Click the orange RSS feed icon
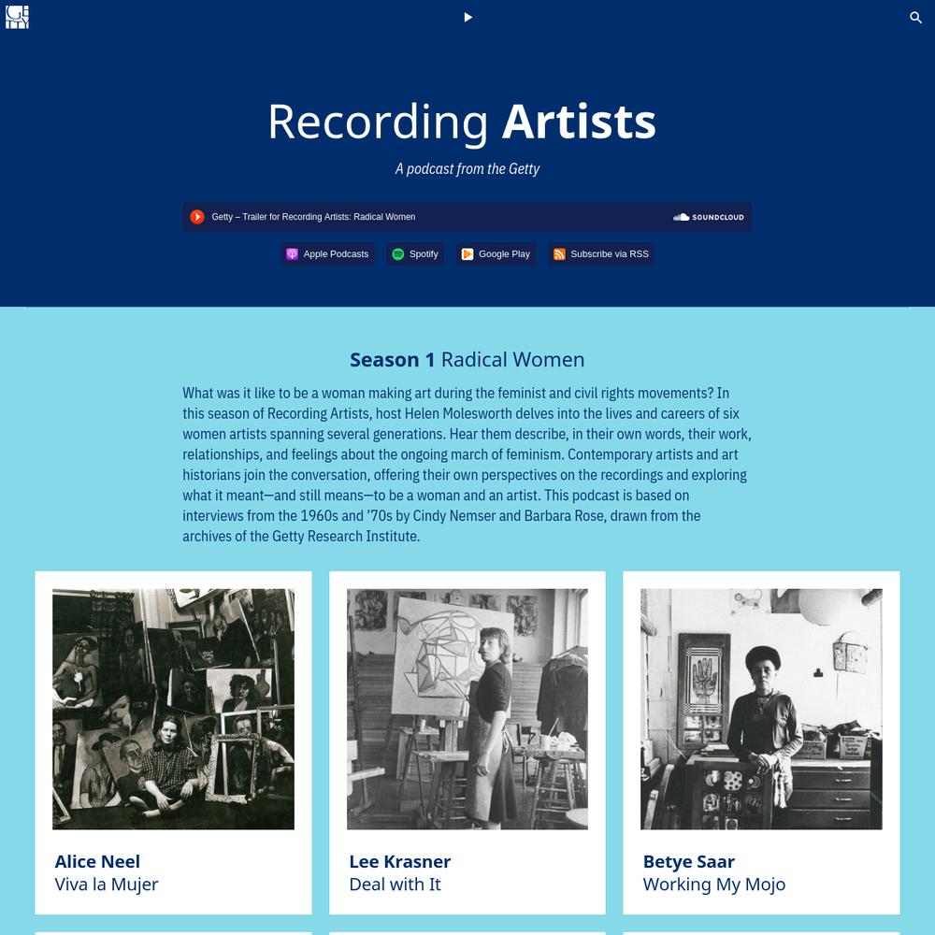The height and width of the screenshot is (935, 935). (x=559, y=254)
